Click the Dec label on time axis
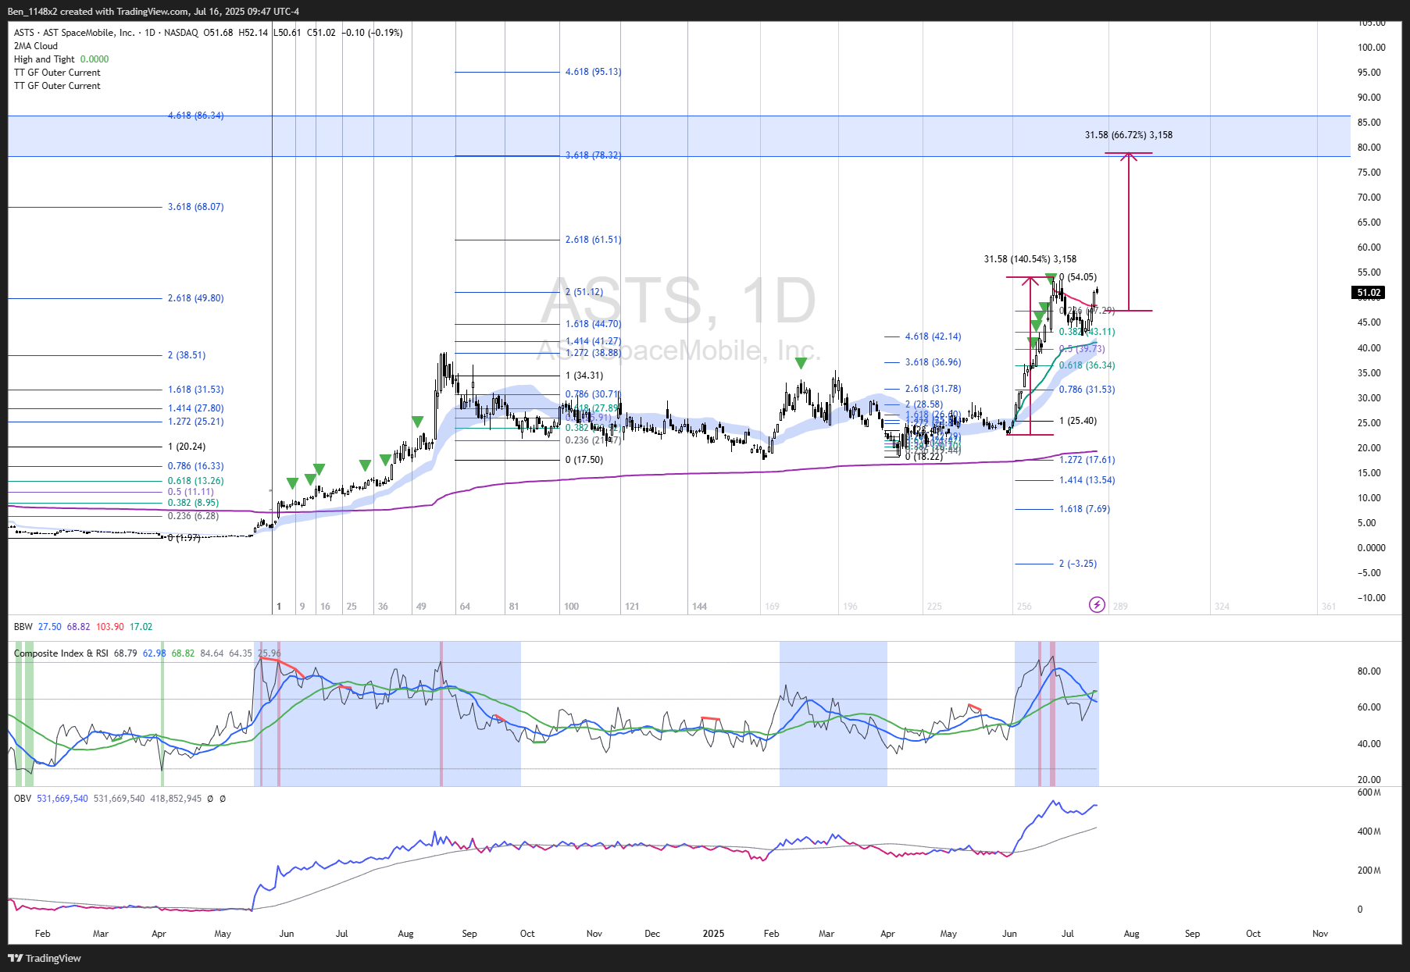The height and width of the screenshot is (972, 1410). pos(652,934)
